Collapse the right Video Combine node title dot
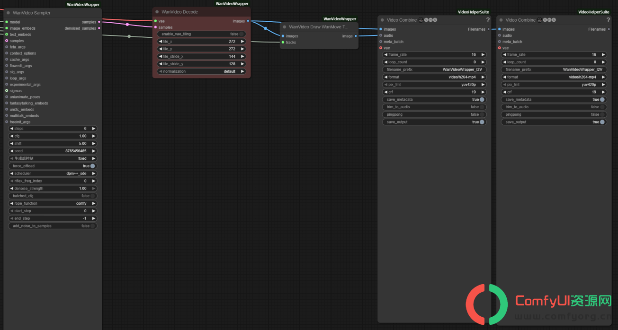Viewport: 618px width, 330px height. point(501,20)
